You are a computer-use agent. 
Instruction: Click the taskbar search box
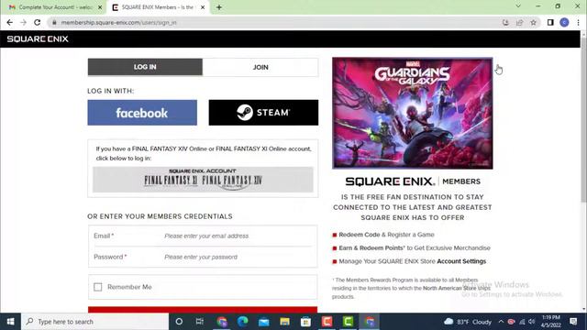pyautogui.click(x=95, y=322)
